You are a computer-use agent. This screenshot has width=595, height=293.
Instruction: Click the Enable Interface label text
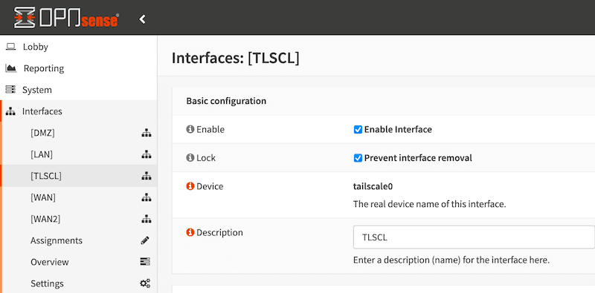tap(398, 130)
